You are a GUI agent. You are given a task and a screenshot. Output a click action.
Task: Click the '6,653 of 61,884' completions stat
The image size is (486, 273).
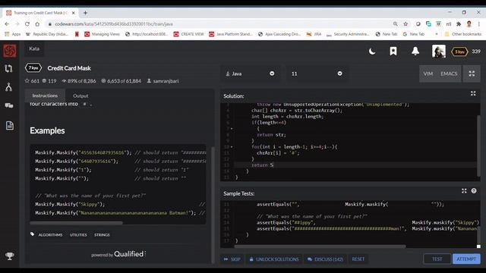click(121, 81)
